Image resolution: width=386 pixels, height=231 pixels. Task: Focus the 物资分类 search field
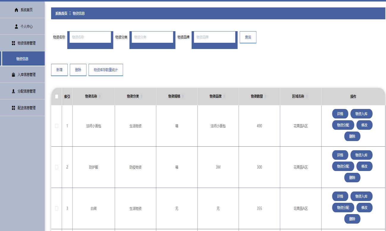(152, 37)
